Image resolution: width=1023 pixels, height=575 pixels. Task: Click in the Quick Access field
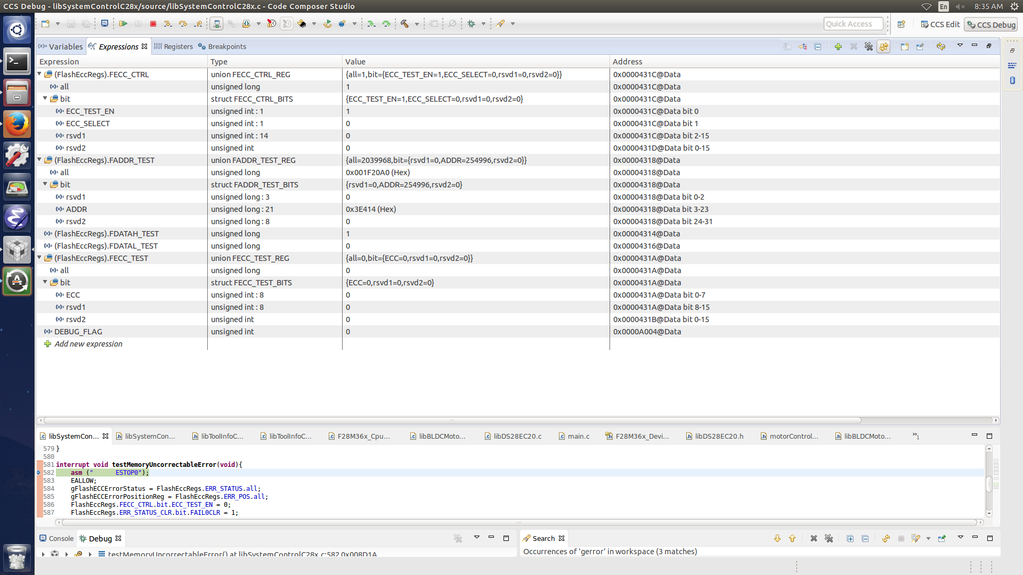pos(852,24)
